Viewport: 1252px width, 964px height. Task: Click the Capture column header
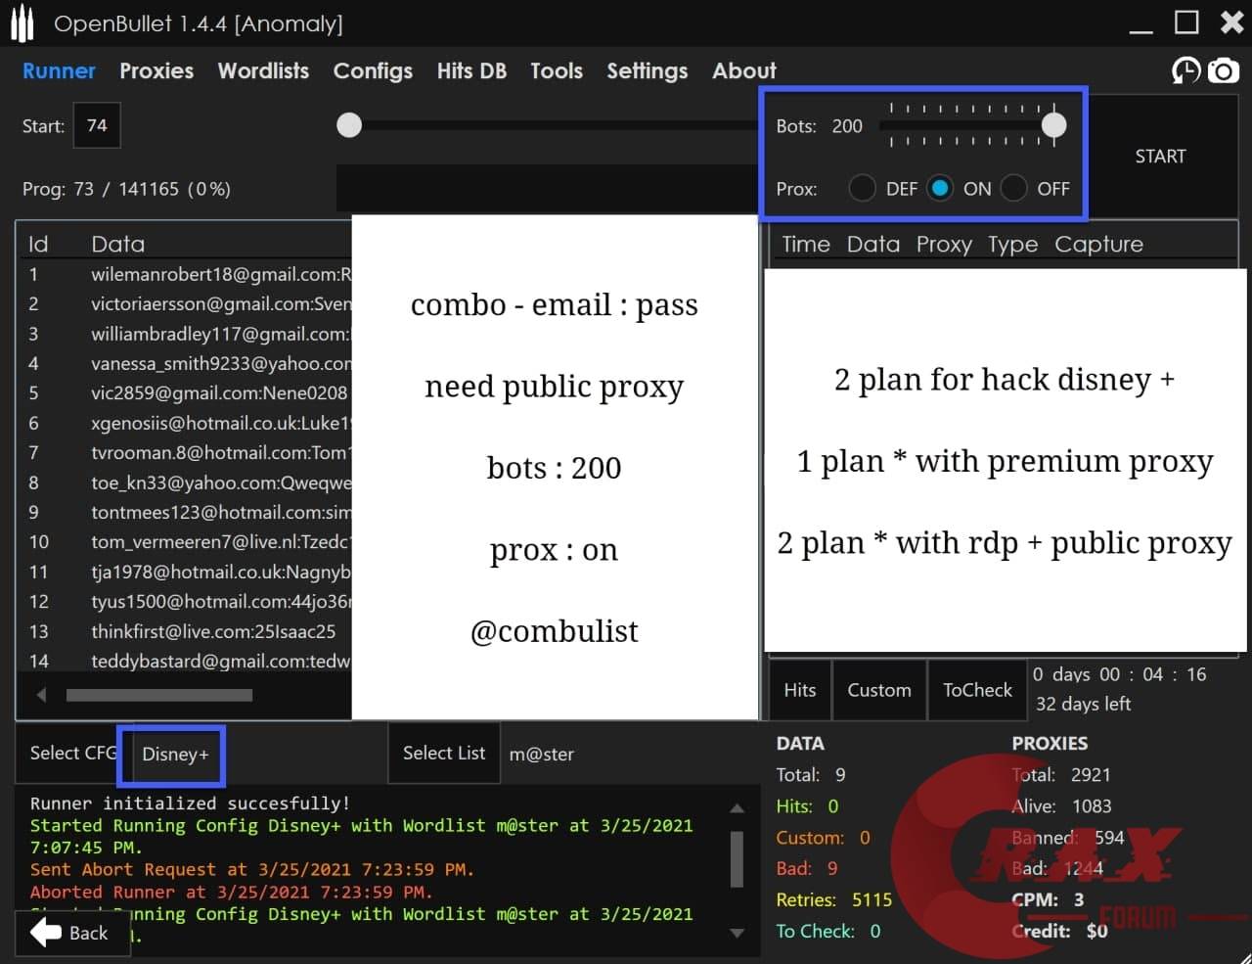coord(1098,245)
